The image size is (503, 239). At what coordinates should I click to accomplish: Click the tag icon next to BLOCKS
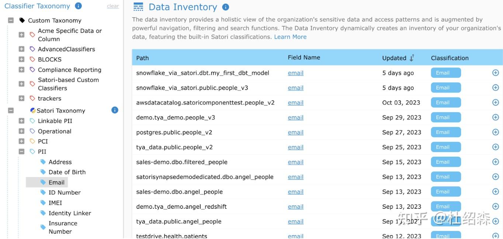(x=32, y=59)
